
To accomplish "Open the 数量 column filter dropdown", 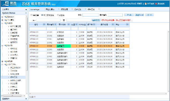I will point(77,24).
